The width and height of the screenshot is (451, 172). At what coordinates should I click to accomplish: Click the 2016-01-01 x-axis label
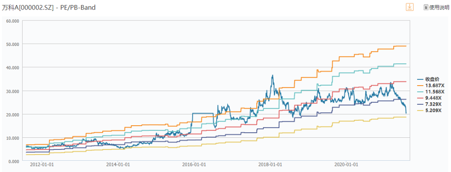[194, 165]
